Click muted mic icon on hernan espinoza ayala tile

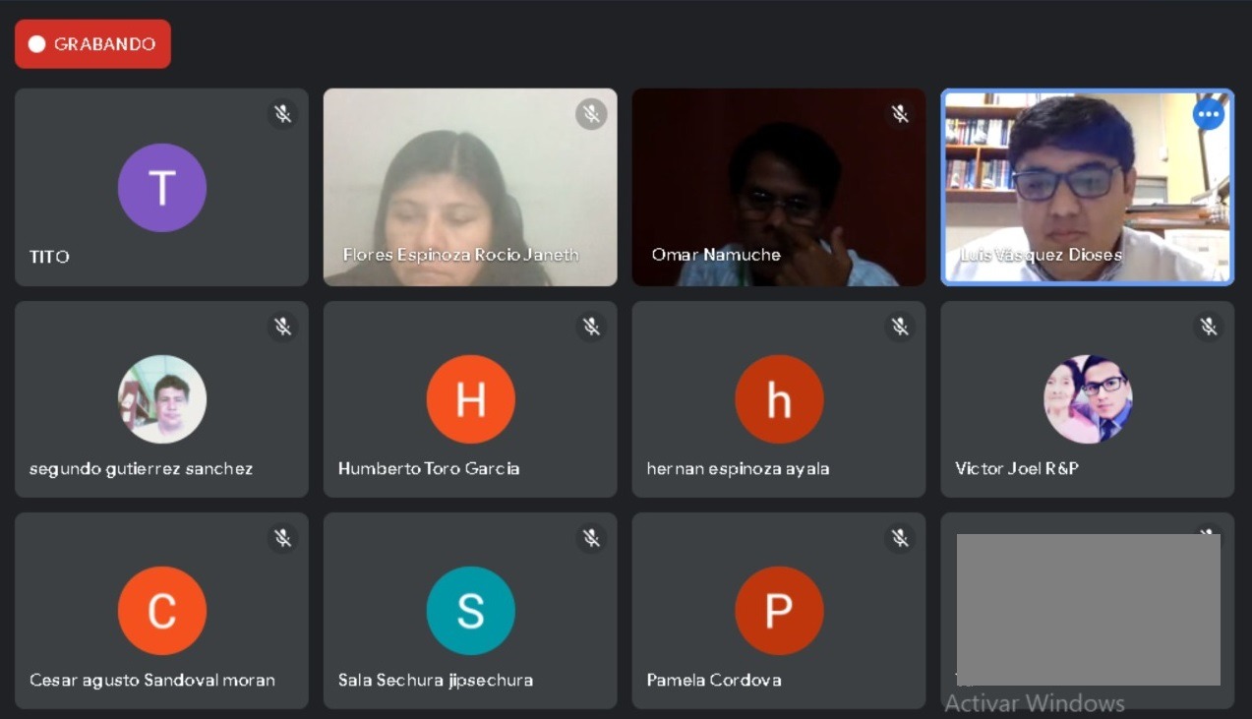(x=900, y=327)
